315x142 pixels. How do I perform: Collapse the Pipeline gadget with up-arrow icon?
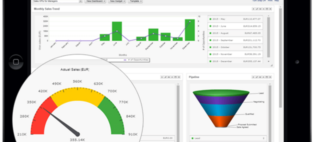[x=264, y=77]
